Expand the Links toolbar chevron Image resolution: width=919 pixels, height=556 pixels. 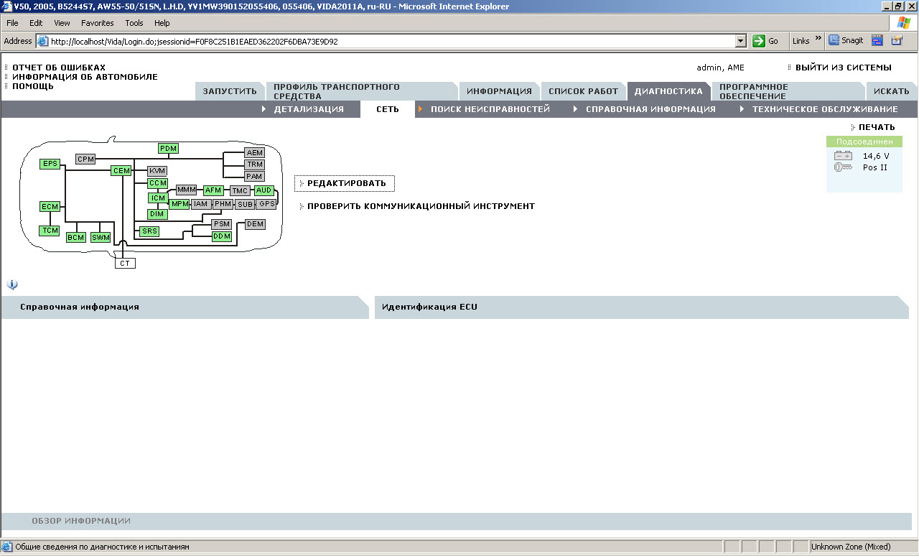[x=818, y=39]
